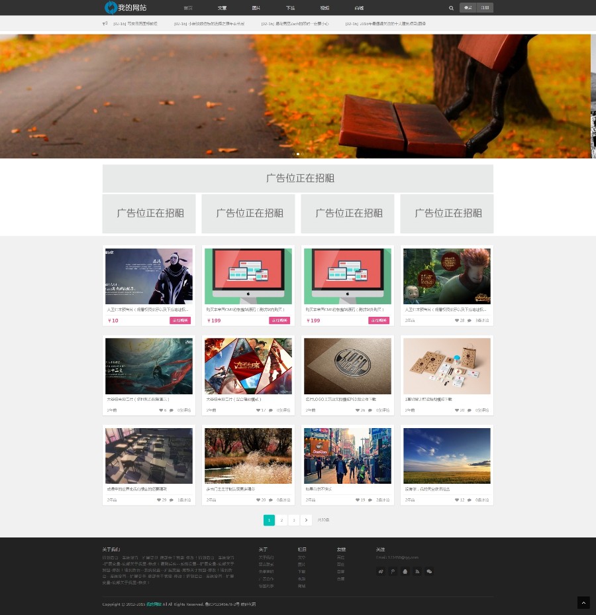
Task: Click comment bubble on Monkey King card
Action: pos(470,321)
